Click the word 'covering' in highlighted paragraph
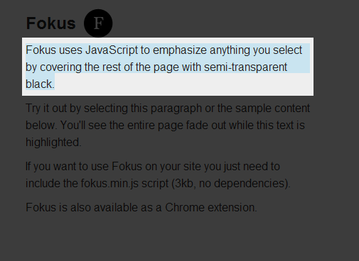This screenshot has width=359, height=261. click(x=60, y=67)
